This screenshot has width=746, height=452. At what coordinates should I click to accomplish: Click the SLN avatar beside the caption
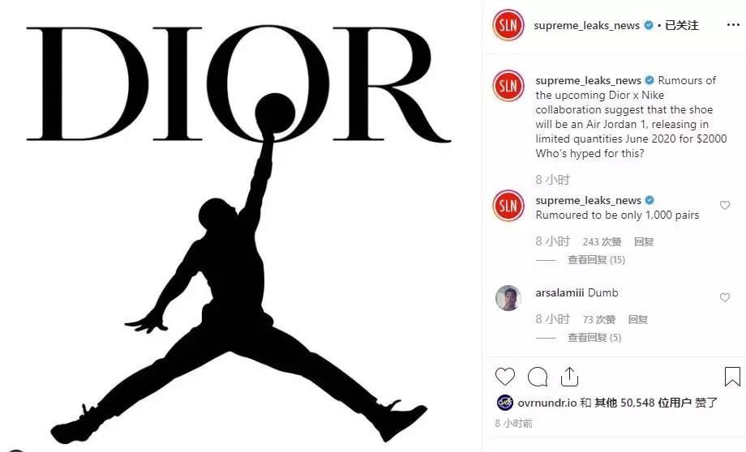(508, 86)
